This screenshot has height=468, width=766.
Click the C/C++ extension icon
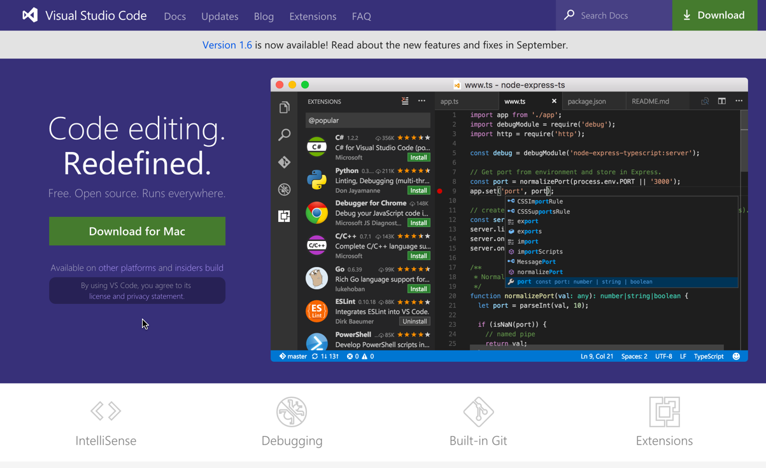(x=316, y=245)
